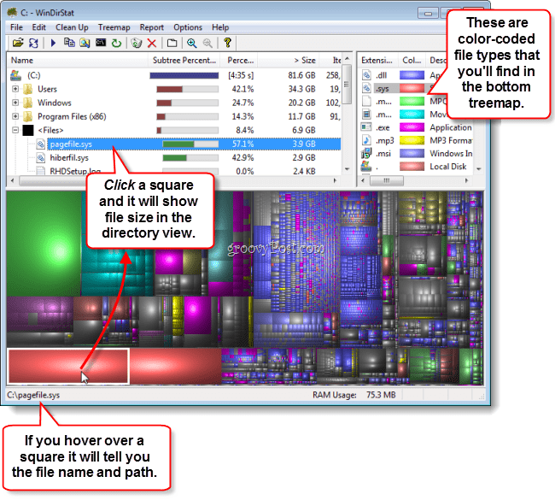
Task: Click the Refresh All toolbar icon
Action: click(x=33, y=44)
